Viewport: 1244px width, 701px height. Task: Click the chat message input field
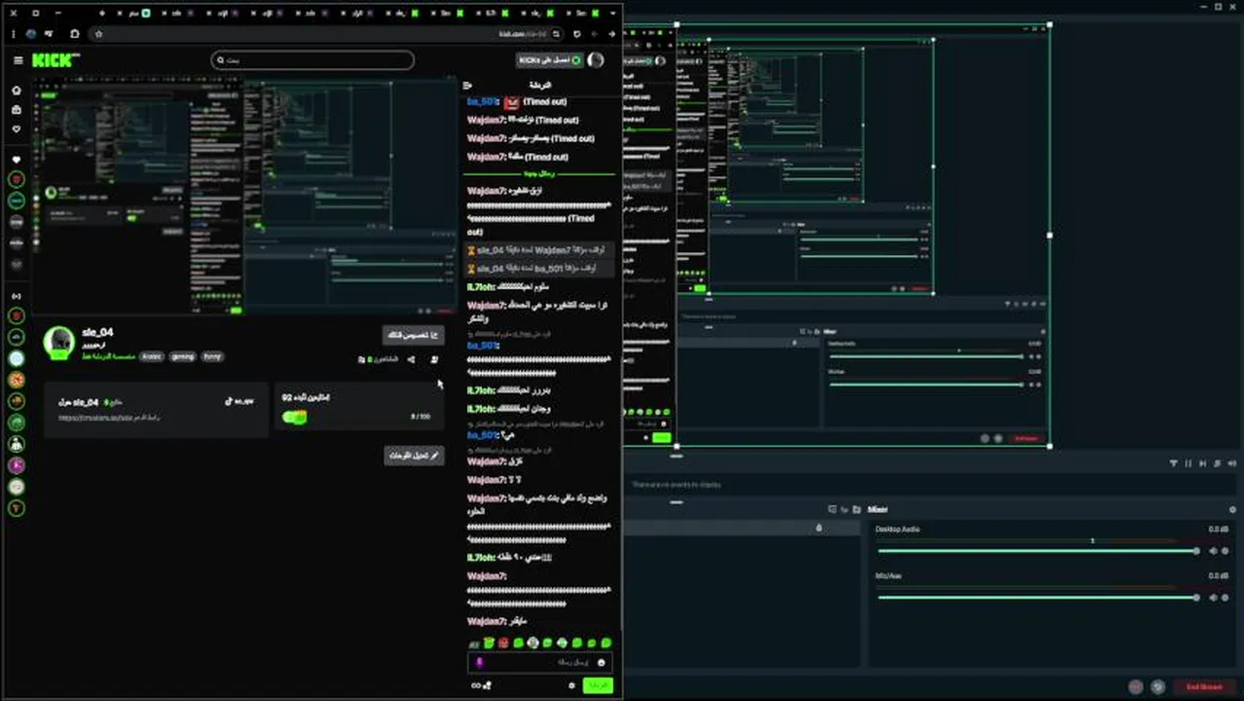point(541,662)
